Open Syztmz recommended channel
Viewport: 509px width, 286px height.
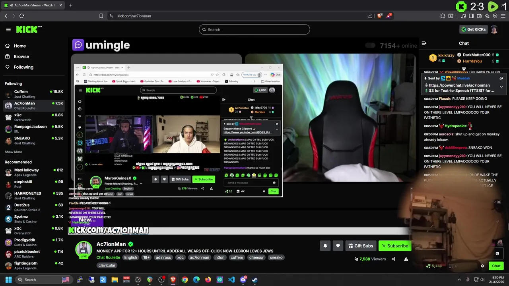tap(34, 219)
